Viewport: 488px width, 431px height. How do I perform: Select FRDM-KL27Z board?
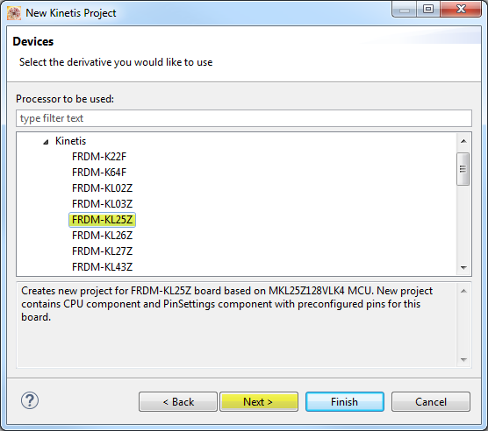pyautogui.click(x=102, y=251)
